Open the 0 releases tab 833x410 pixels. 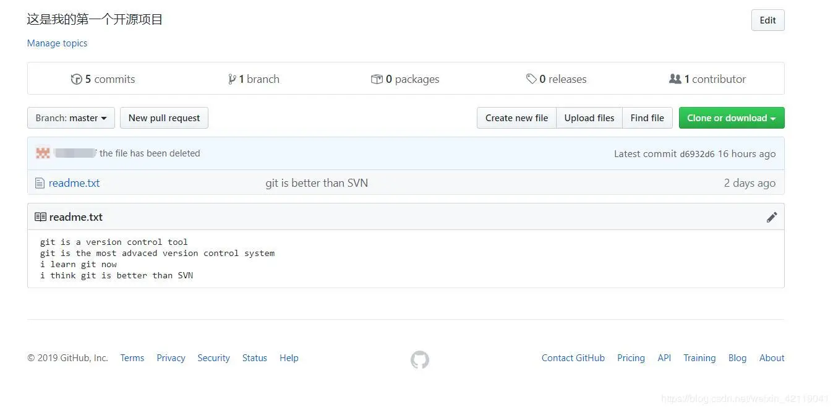click(556, 79)
